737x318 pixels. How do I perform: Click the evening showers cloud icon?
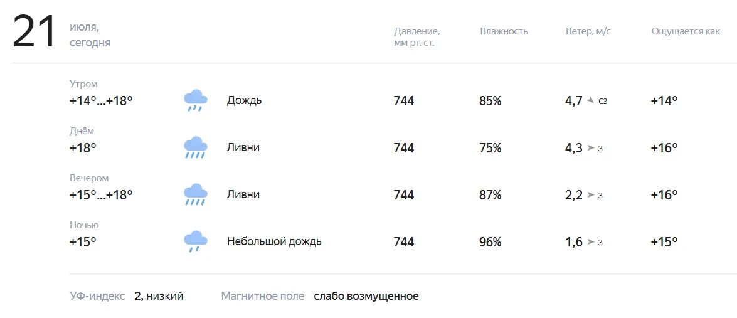(x=196, y=194)
